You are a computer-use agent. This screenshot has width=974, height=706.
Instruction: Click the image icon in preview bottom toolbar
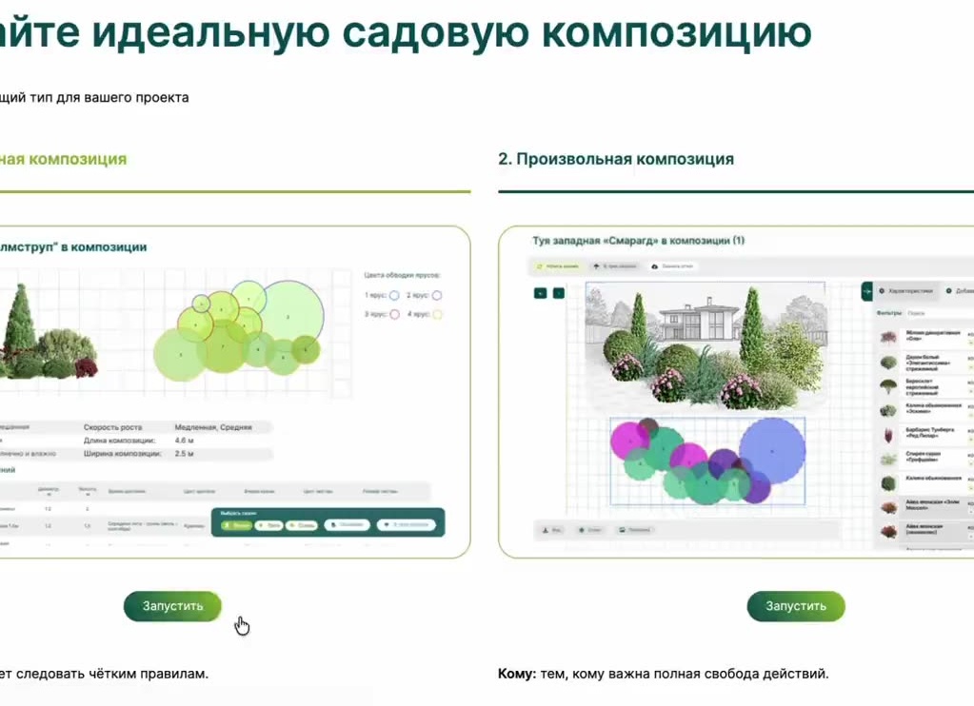point(622,530)
